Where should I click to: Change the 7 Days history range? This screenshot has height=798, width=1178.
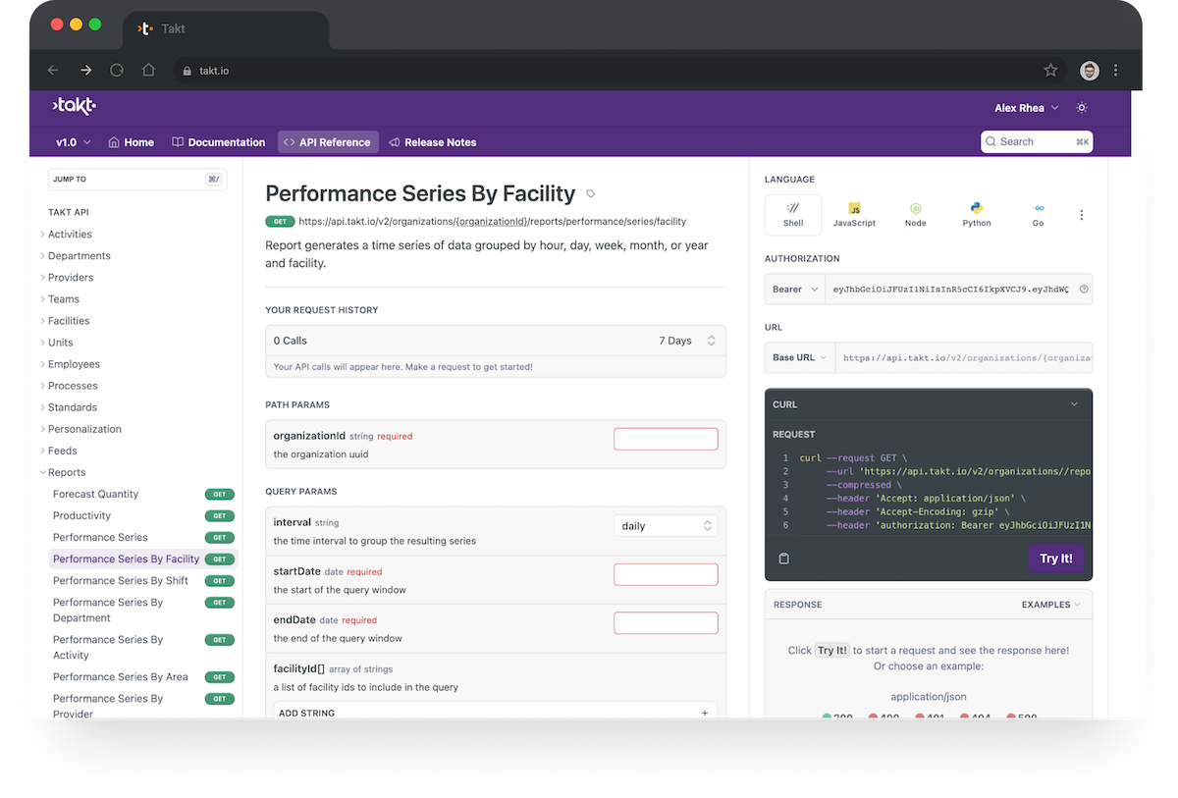click(x=687, y=341)
